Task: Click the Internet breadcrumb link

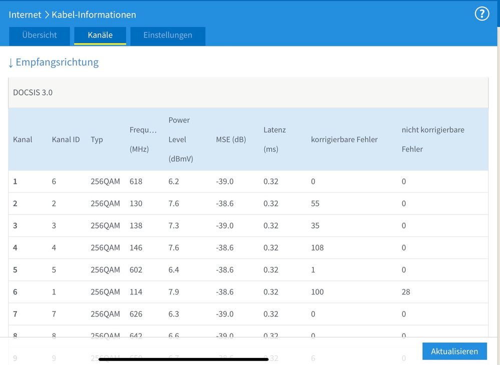Action: (25, 14)
